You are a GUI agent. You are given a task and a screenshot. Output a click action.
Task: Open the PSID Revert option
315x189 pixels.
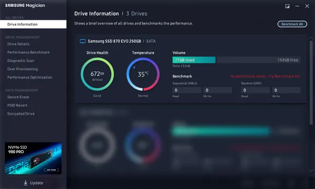click(x=17, y=105)
